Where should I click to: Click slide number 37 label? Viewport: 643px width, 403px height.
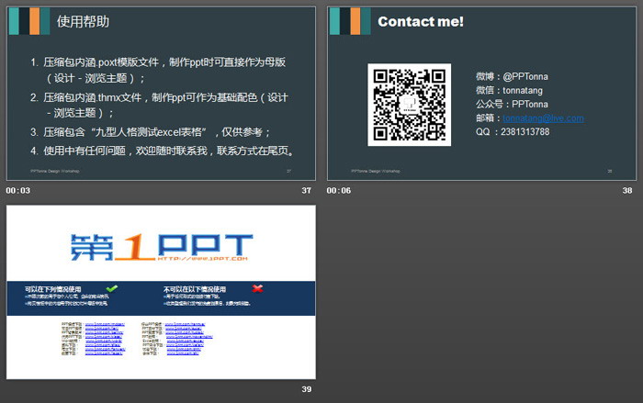306,190
